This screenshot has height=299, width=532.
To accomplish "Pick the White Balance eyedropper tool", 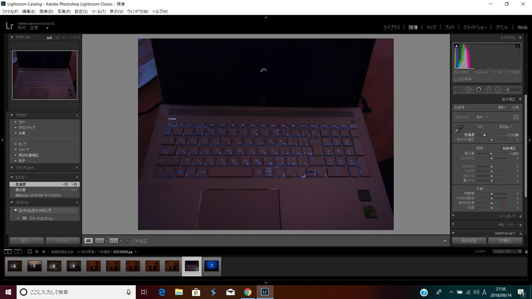I will 459,129.
